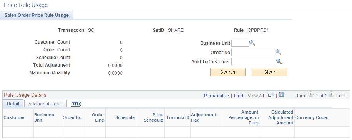352x140 pixels.
Task: Go to next row arrow
Action: (331, 94)
